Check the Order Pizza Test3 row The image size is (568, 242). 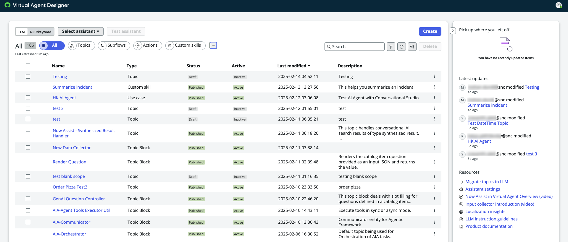coord(28,187)
